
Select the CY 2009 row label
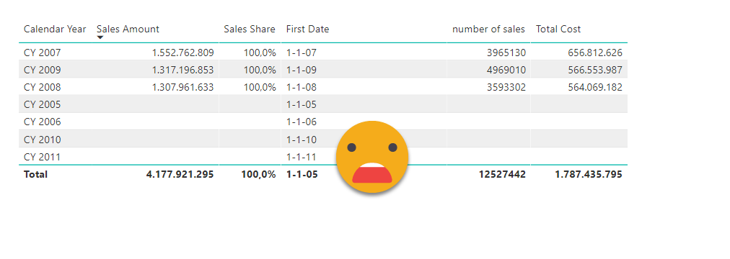[x=43, y=70]
